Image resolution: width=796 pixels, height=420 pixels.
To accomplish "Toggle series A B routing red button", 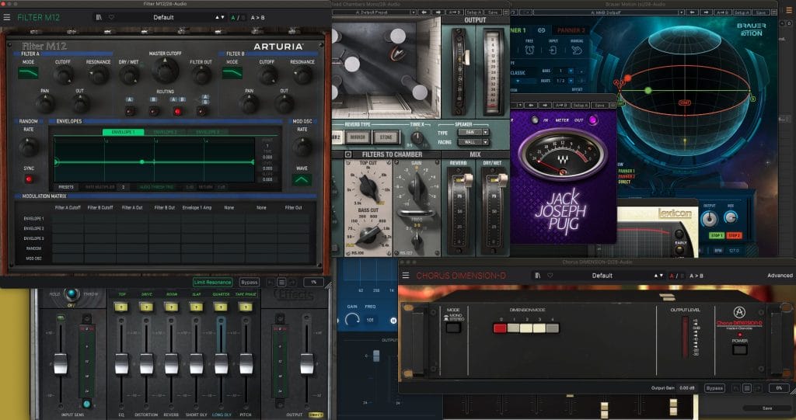I will (178, 111).
